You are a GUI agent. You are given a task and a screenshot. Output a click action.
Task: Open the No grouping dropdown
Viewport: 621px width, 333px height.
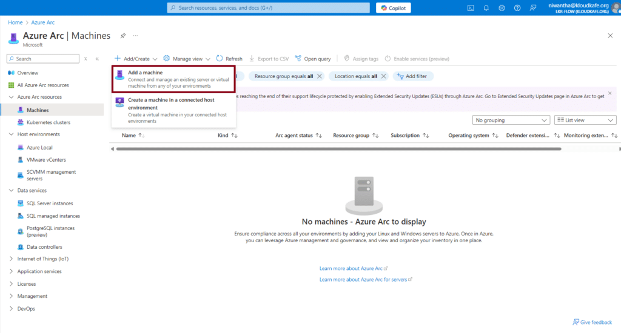(x=510, y=120)
